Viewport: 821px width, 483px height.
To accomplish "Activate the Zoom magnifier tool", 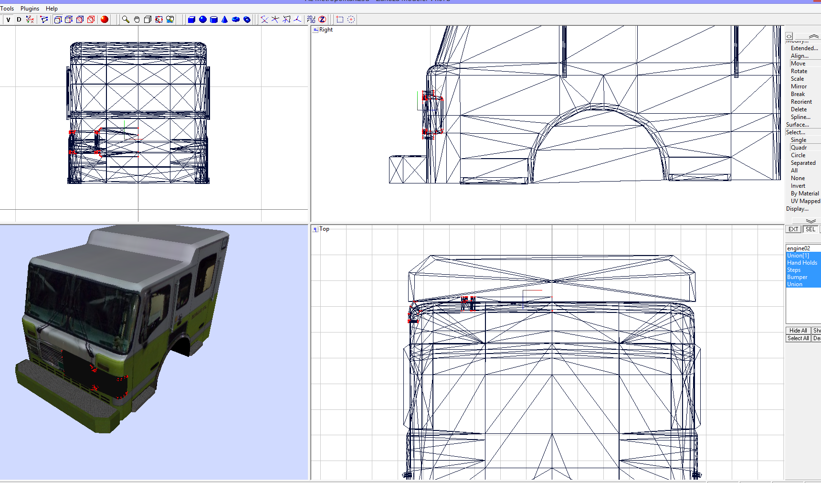I will pyautogui.click(x=126, y=20).
